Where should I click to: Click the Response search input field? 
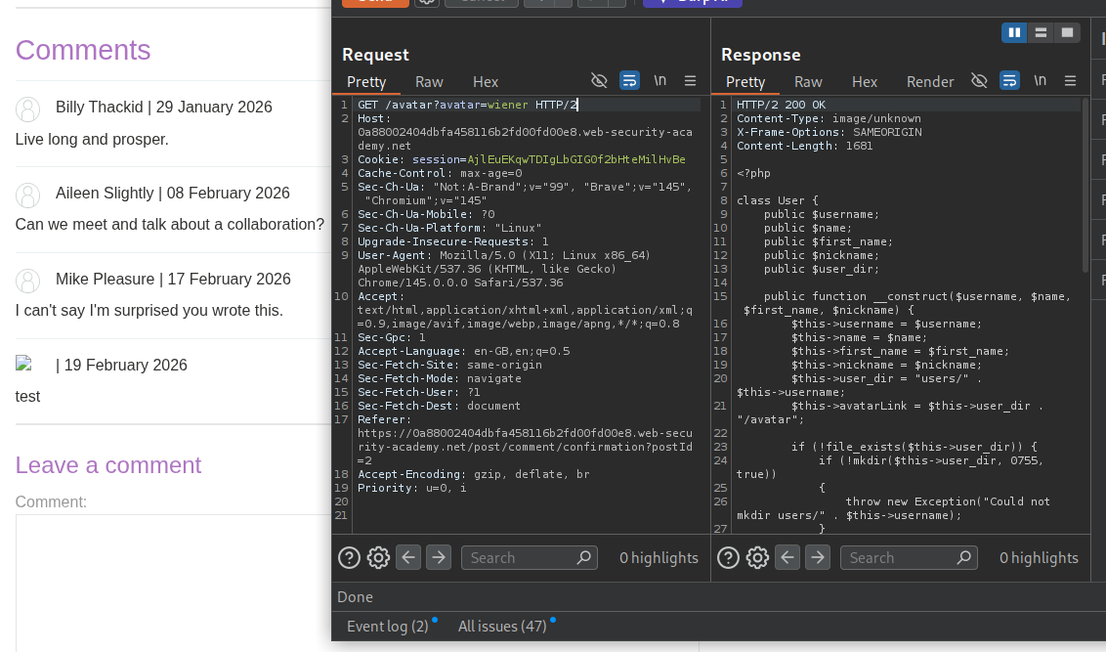point(899,557)
